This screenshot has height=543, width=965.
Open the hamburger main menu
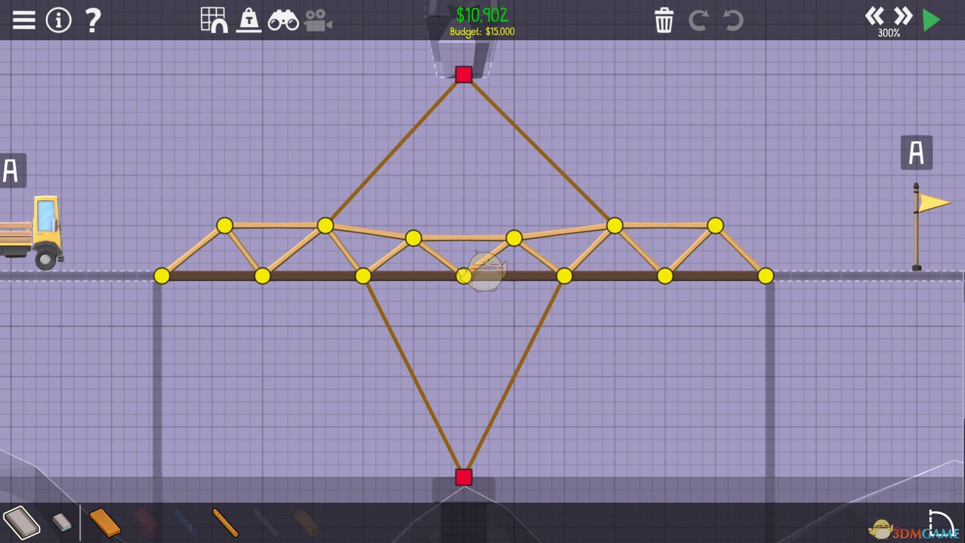coord(24,20)
